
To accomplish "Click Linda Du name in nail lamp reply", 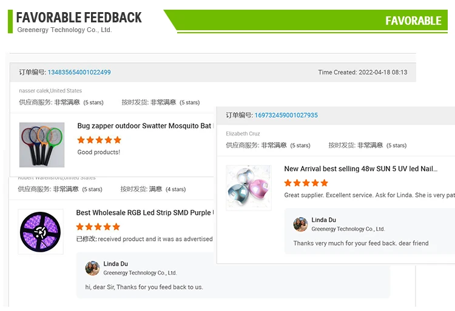I will tap(323, 220).
